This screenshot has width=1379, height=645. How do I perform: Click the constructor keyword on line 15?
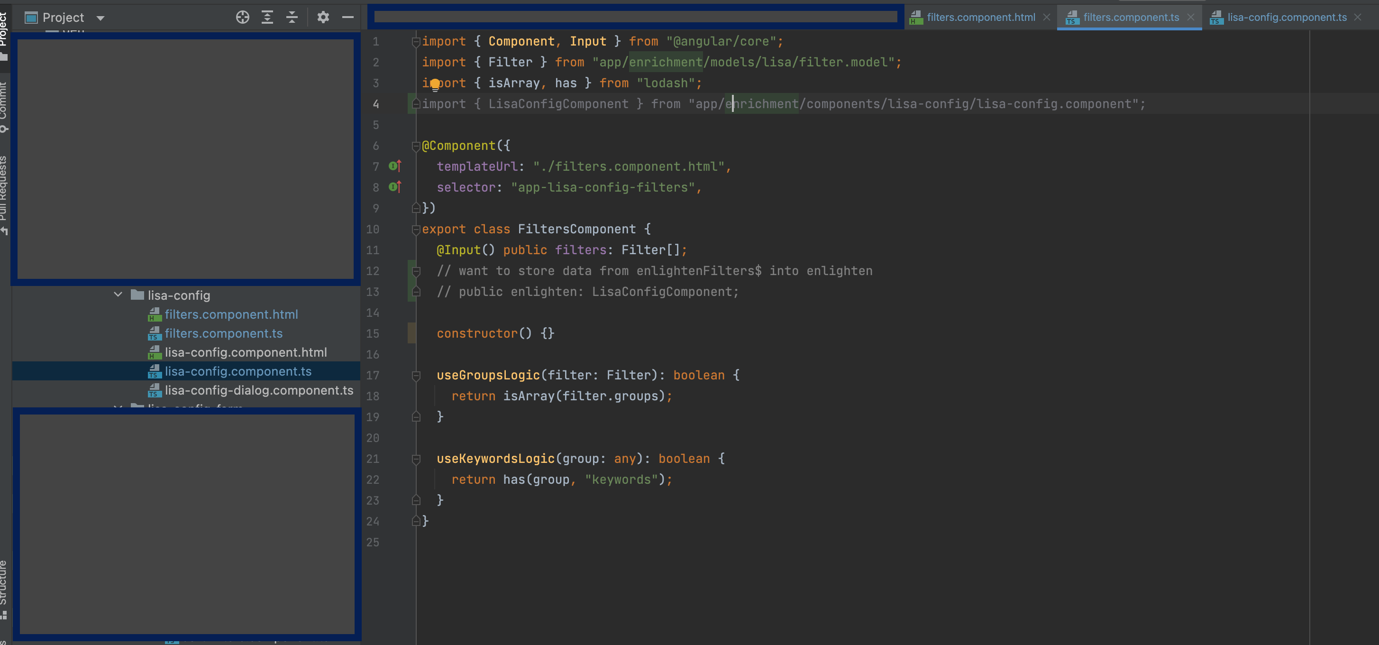tap(477, 333)
